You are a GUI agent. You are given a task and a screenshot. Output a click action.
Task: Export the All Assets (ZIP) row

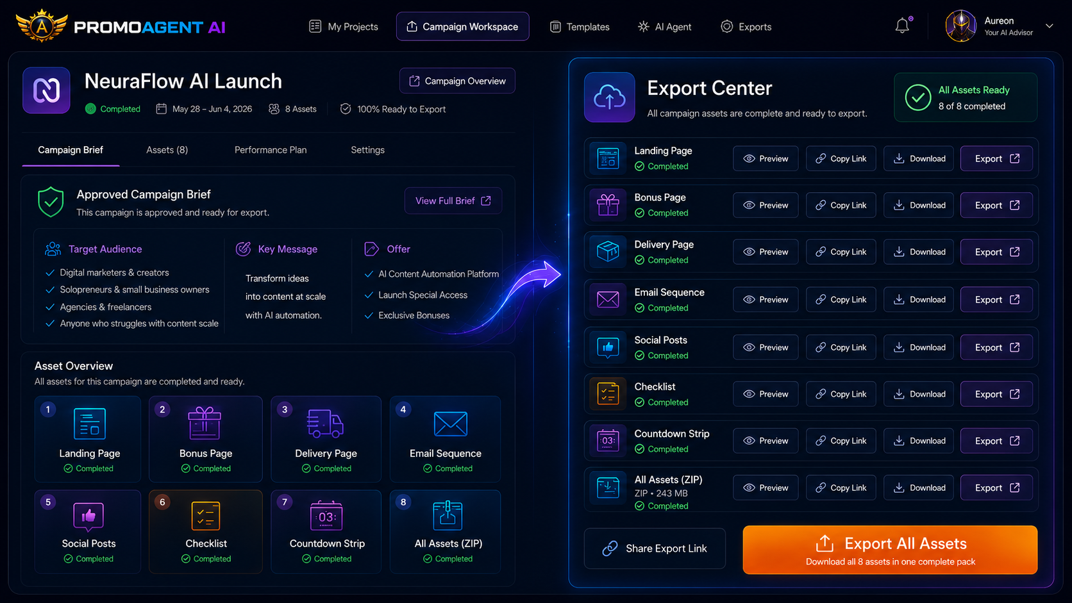(x=996, y=488)
